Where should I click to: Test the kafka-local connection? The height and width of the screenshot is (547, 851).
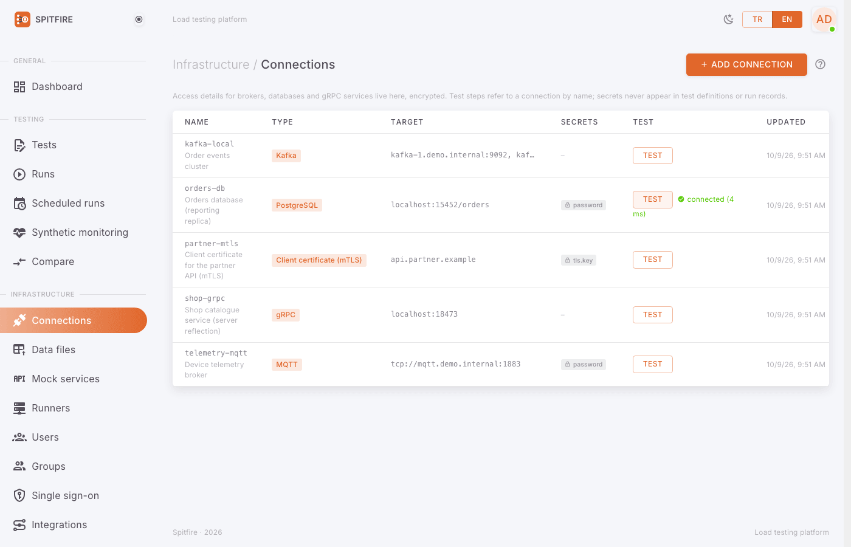tap(653, 156)
